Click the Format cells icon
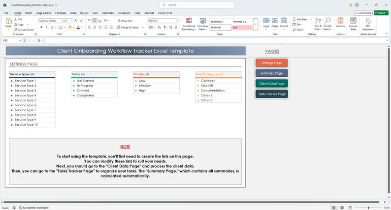Image resolution: width=391 pixels, height=210 pixels. click(284, 21)
